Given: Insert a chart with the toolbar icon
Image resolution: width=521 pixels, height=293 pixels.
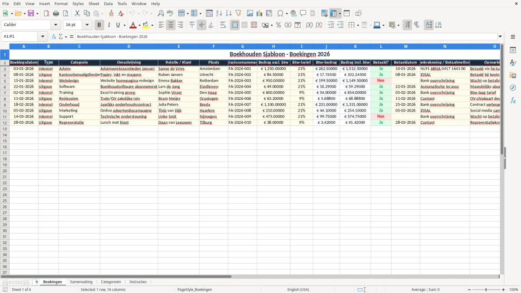Looking at the screenshot, I should pyautogui.click(x=260, y=13).
